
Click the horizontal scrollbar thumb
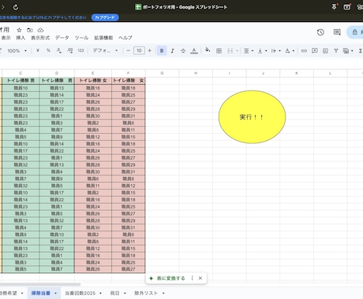(40, 284)
